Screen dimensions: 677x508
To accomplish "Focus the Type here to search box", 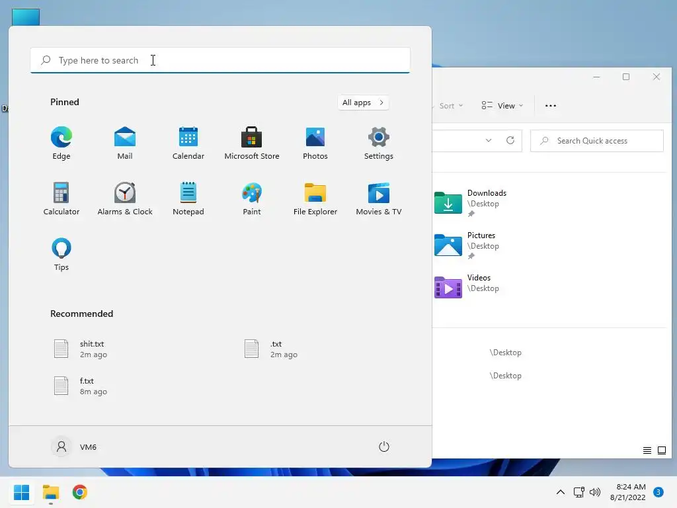I will coord(220,60).
